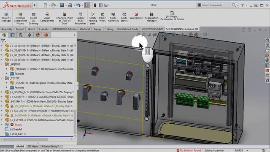The image size is (270, 152).
Task: Expand the _X2_5|1819<1> tree node
Action: [x=2, y=46]
